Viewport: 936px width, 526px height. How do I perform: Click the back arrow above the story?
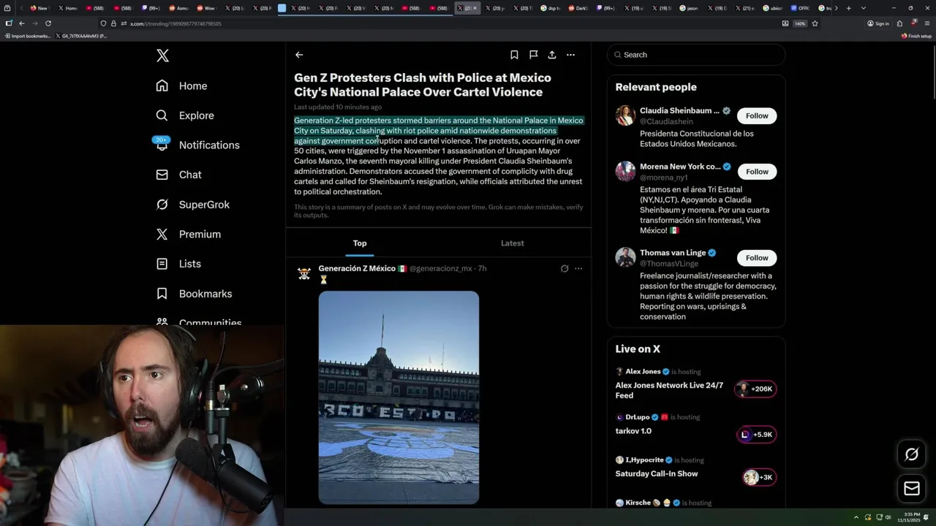coord(299,55)
